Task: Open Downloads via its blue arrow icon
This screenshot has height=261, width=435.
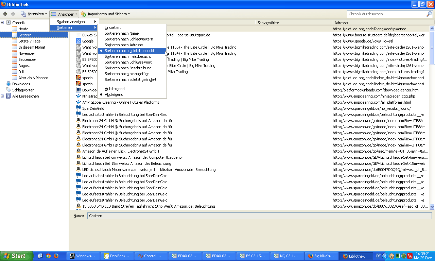Action: [8, 84]
